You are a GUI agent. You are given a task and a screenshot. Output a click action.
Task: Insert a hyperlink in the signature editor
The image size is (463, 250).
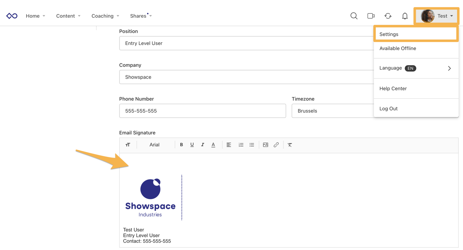click(x=276, y=144)
